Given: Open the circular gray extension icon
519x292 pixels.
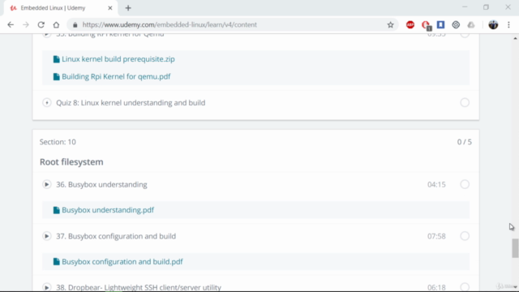Looking at the screenshot, I should coord(456,25).
